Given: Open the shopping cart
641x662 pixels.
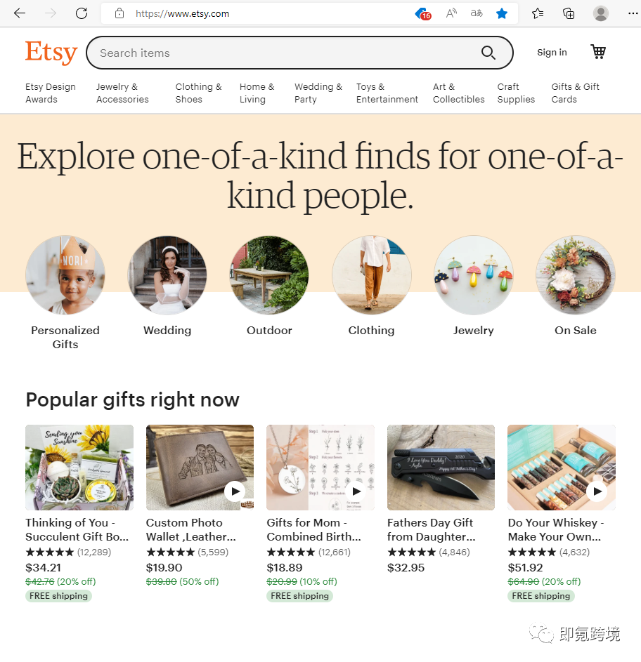Looking at the screenshot, I should (x=598, y=52).
